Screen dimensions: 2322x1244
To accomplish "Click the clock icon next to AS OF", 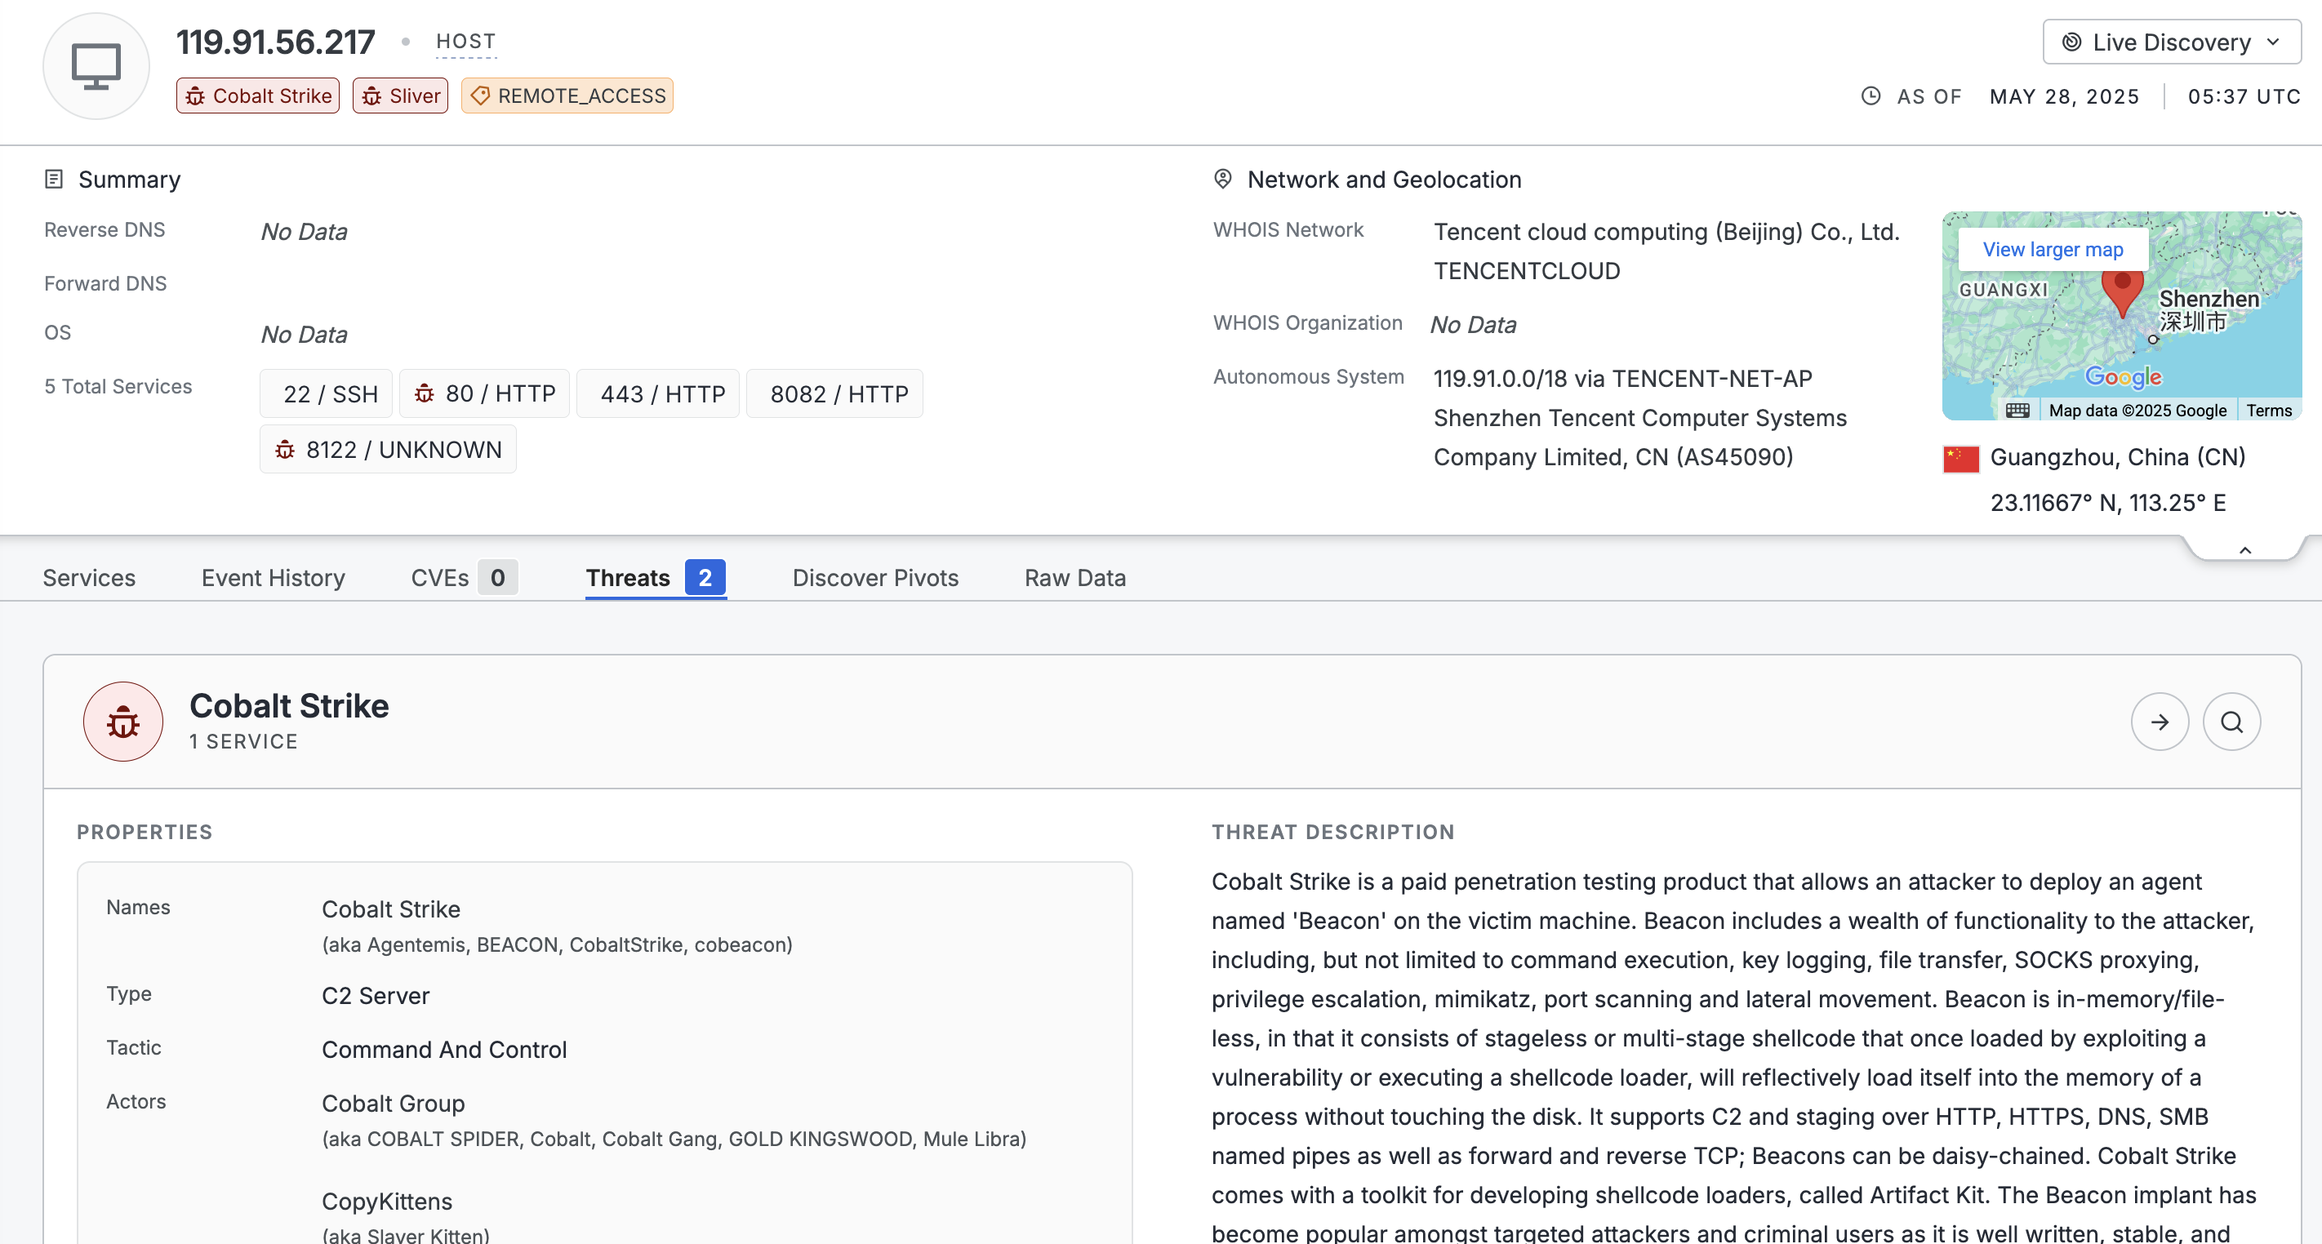I will [1870, 96].
